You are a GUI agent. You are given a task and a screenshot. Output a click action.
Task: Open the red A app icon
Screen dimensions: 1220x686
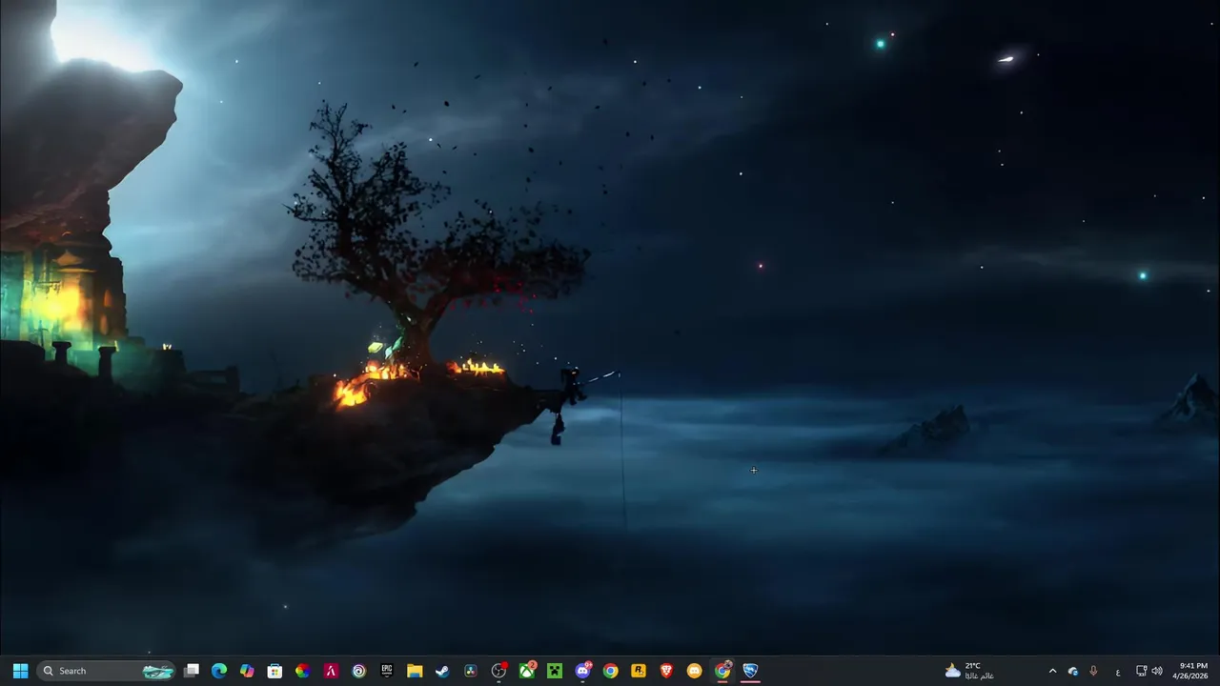coord(331,671)
